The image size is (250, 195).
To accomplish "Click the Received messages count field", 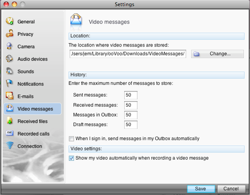I will tap(131, 105).
